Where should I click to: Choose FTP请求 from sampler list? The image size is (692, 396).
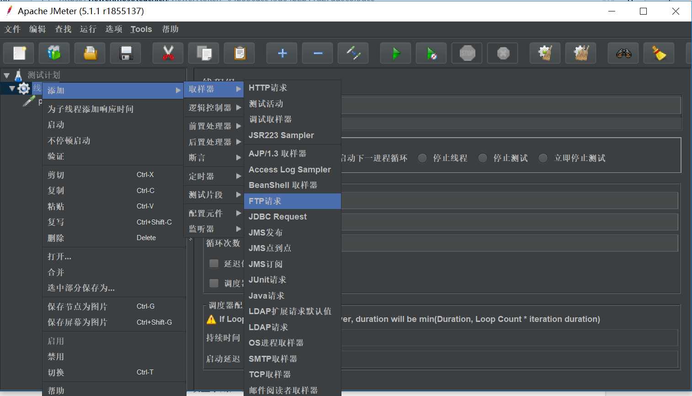293,201
